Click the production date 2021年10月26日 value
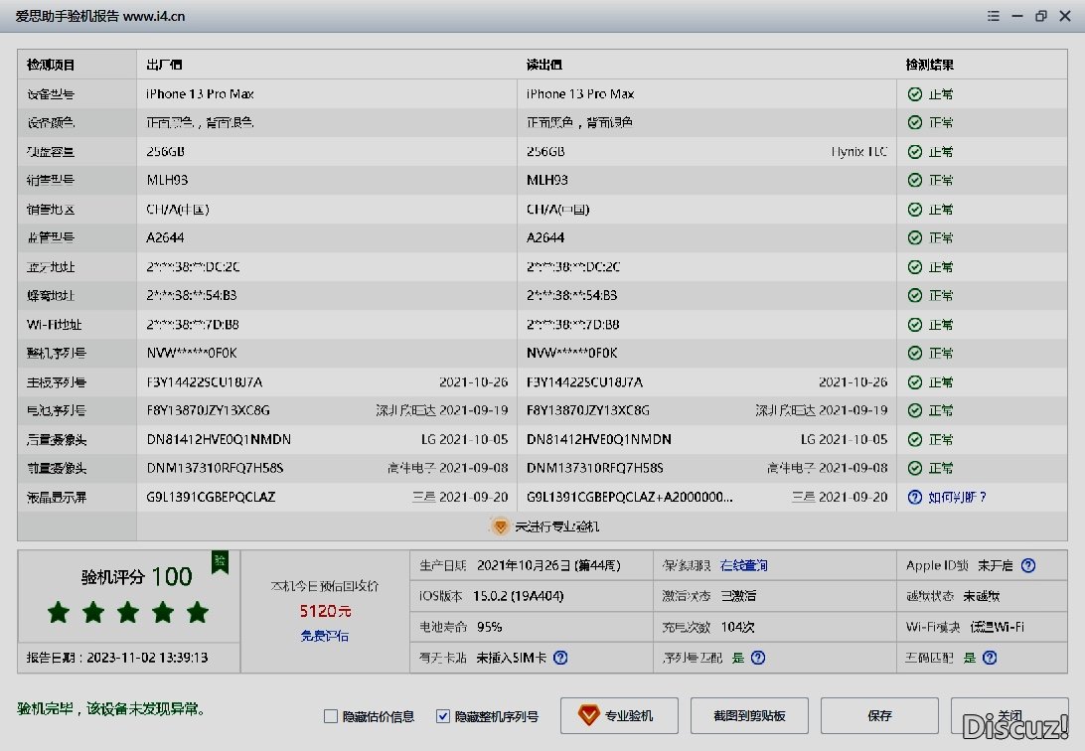The width and height of the screenshot is (1085, 751). point(548,565)
